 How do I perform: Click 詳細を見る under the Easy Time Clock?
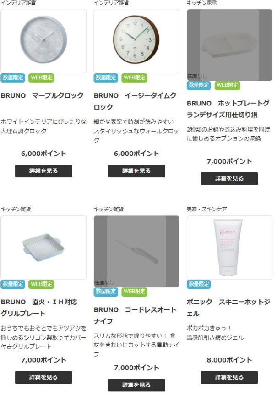(136, 171)
